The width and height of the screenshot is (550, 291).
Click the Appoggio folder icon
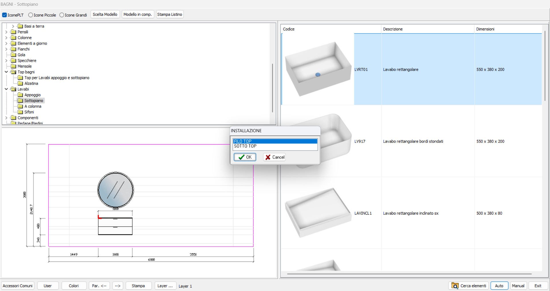[x=20, y=95]
